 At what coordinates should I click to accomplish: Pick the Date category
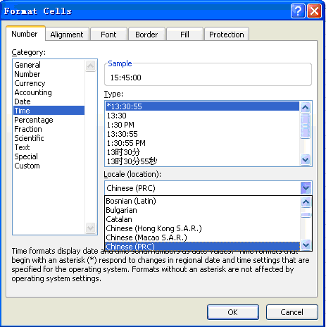(49, 101)
